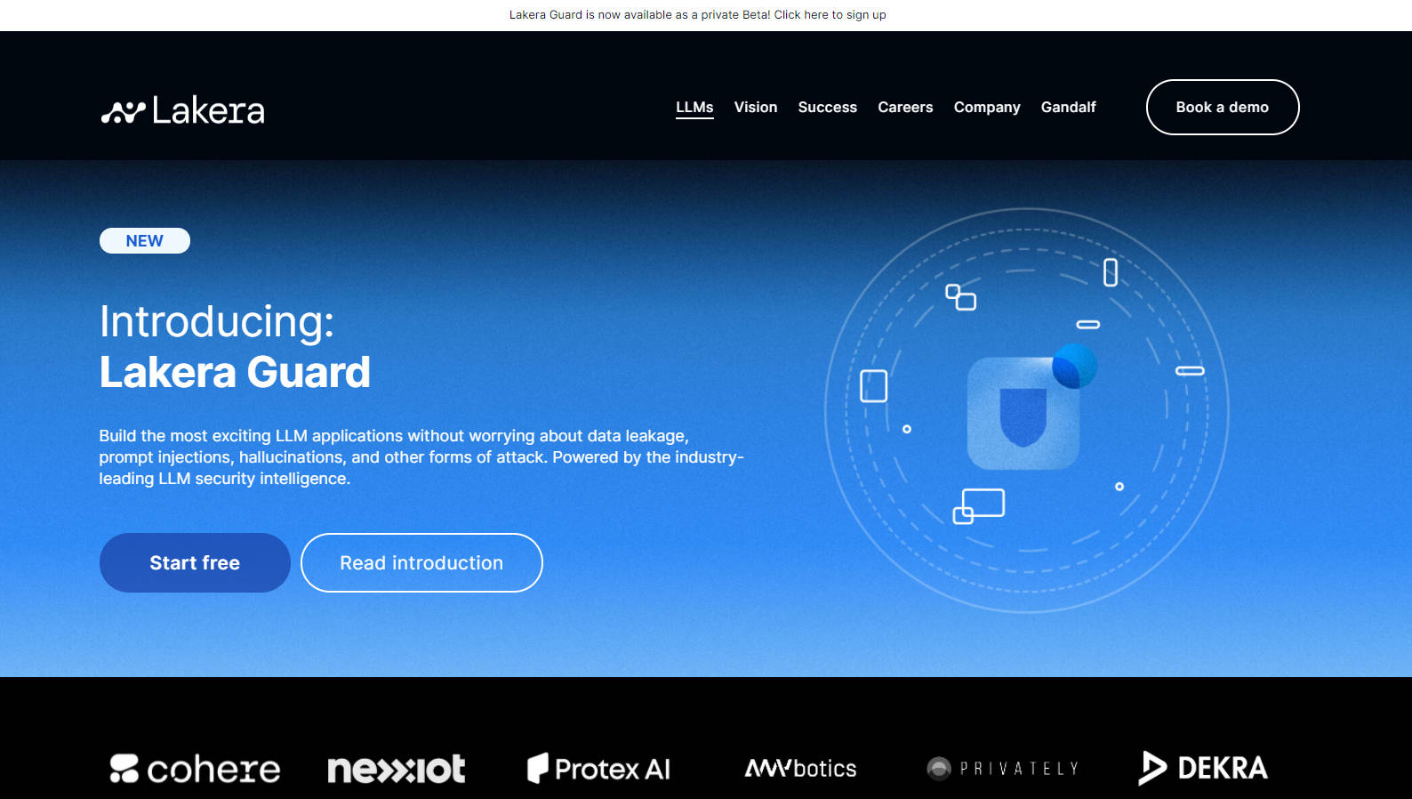Visit the Gandalf nav link

(x=1068, y=107)
